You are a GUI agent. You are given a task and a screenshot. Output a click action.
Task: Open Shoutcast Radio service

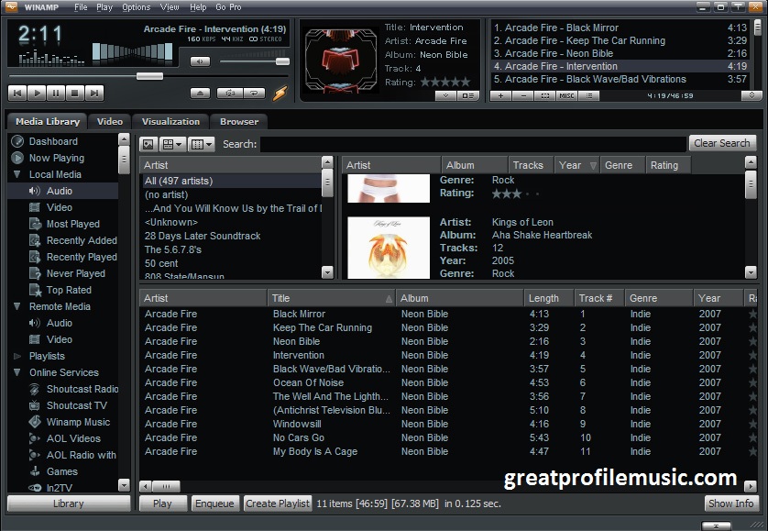[x=82, y=389]
